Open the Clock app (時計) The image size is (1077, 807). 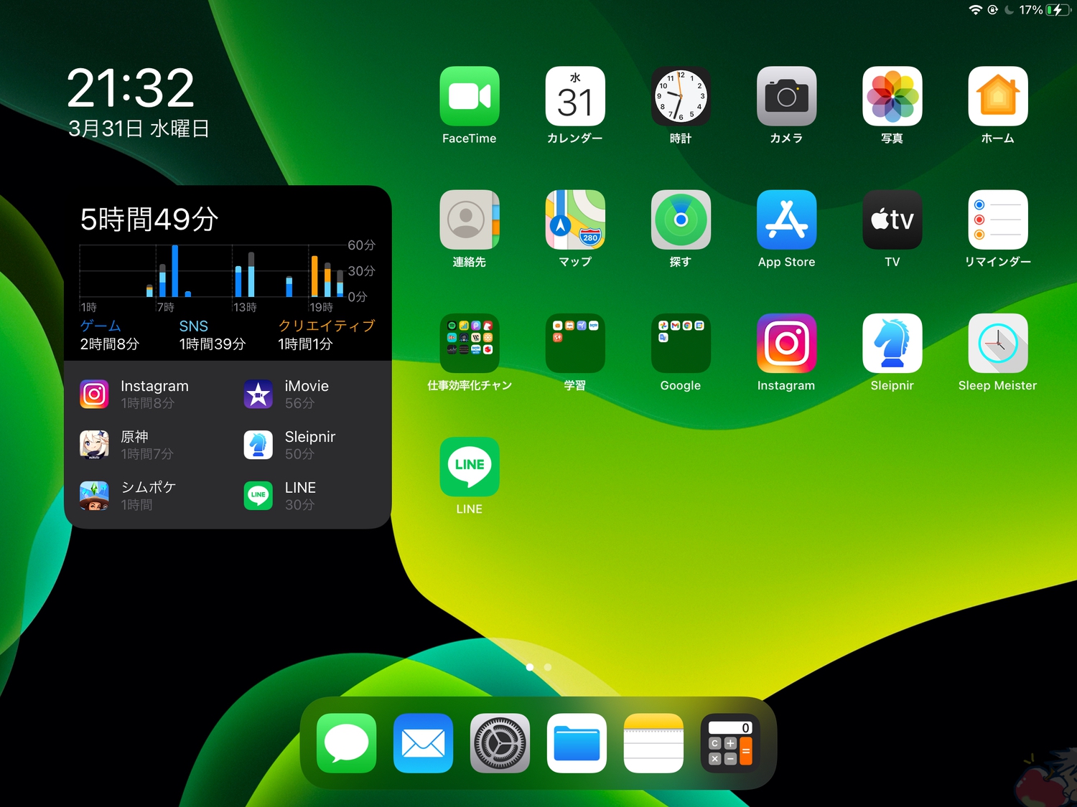pos(681,96)
